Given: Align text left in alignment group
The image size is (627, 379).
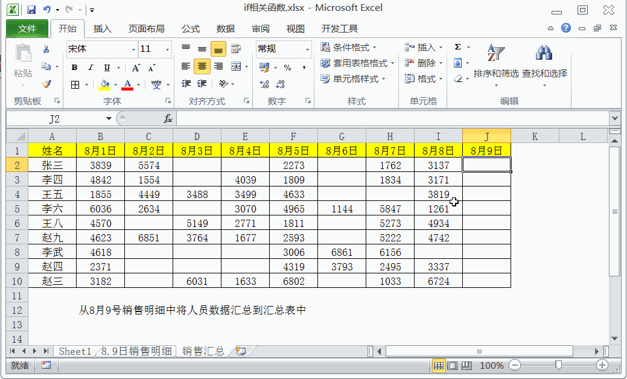Looking at the screenshot, I should coord(185,66).
